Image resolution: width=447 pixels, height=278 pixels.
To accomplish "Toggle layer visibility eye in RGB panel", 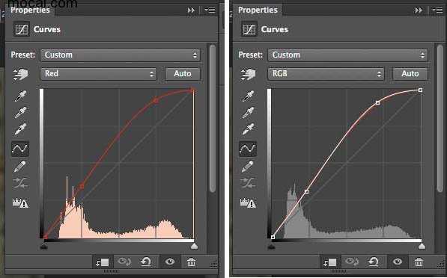I will [x=398, y=262].
